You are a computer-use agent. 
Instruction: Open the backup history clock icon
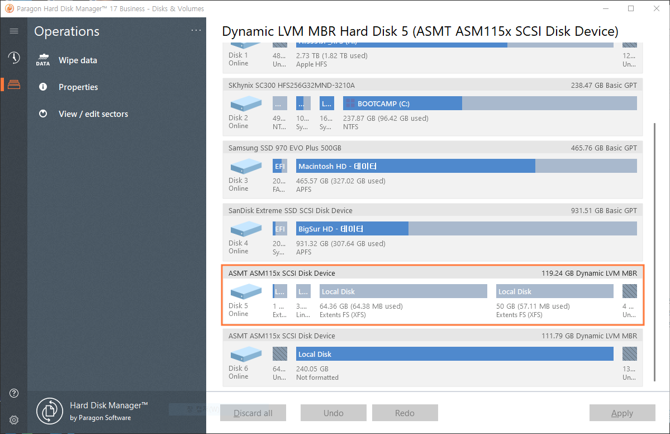13,58
